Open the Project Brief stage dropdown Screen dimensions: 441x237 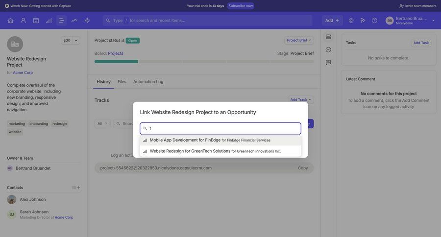coord(299,40)
